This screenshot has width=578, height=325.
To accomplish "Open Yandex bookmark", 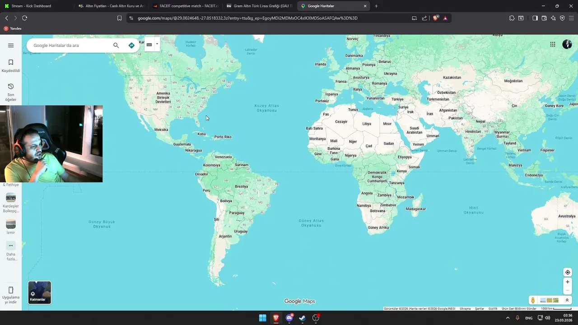I will coord(13,28).
